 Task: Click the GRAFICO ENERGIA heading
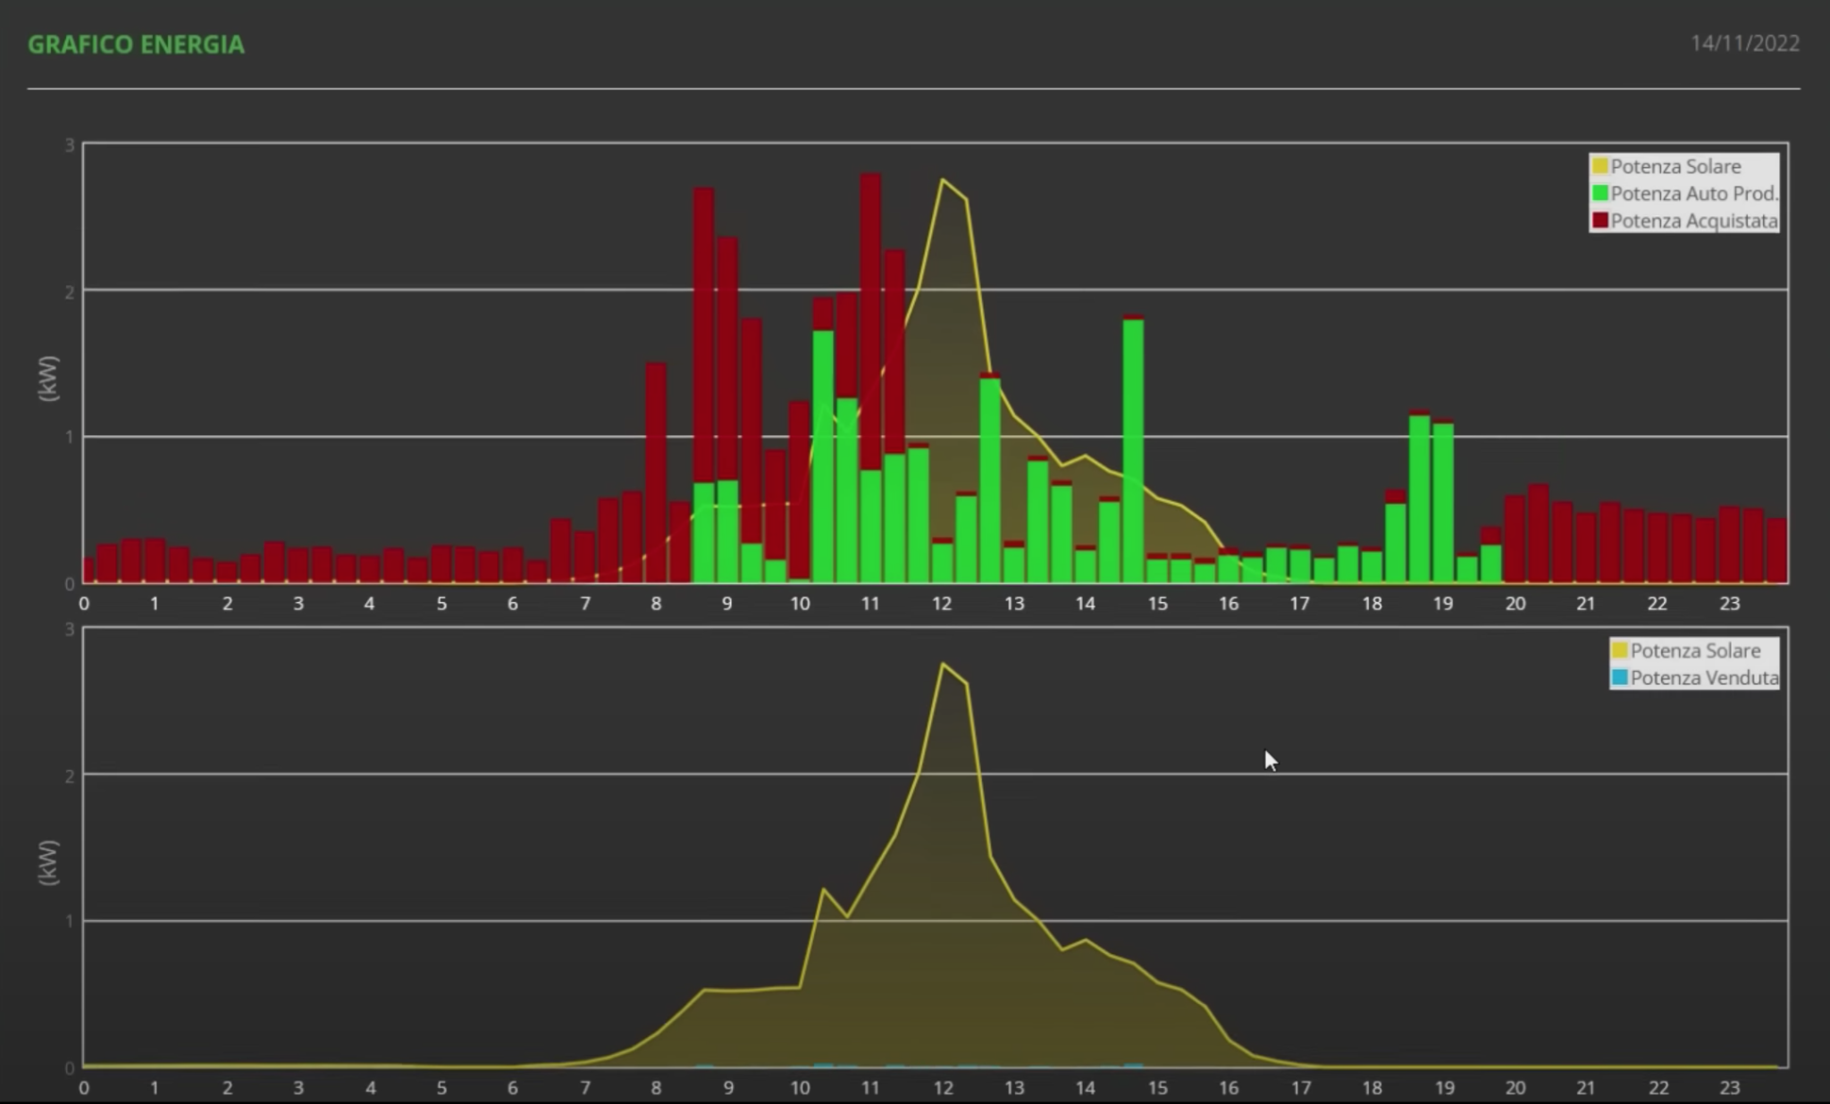pos(136,45)
